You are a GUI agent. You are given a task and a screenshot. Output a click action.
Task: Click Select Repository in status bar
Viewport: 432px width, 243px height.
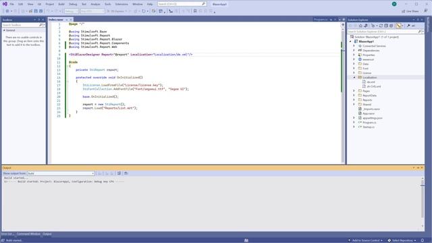[x=402, y=240]
